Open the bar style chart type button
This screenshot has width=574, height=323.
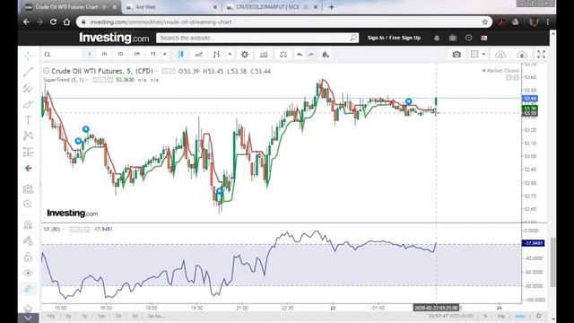pos(216,55)
